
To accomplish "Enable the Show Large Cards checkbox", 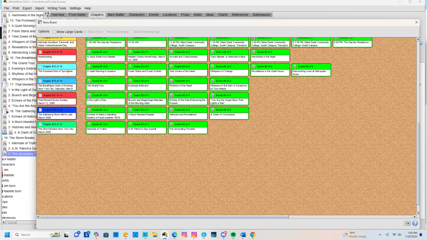I will [54, 32].
